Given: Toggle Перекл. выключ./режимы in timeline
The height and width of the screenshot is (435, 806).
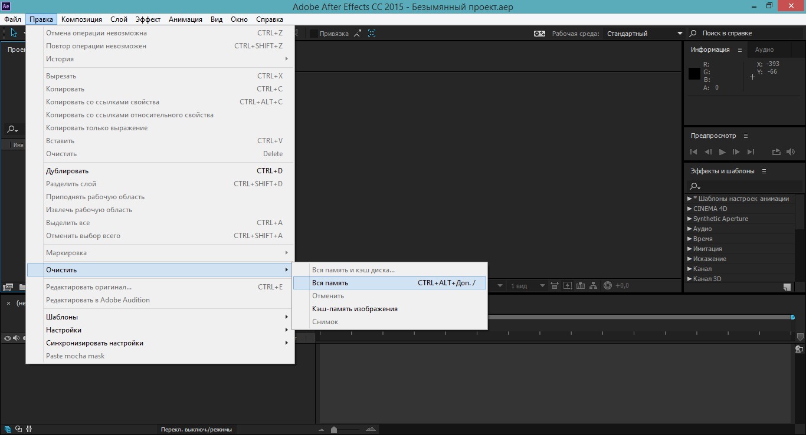Looking at the screenshot, I should [x=196, y=430].
